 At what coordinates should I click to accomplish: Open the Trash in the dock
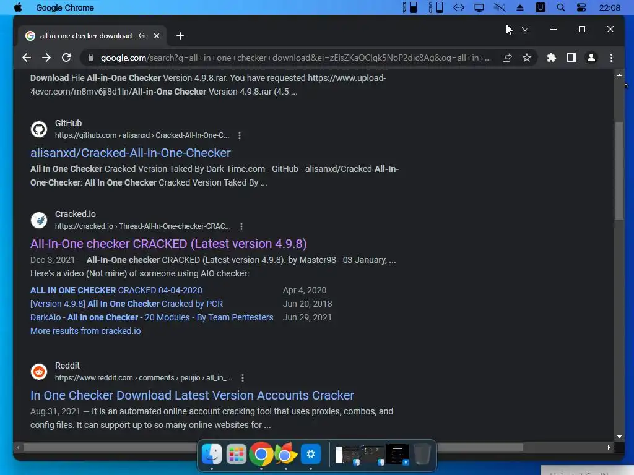pos(422,455)
